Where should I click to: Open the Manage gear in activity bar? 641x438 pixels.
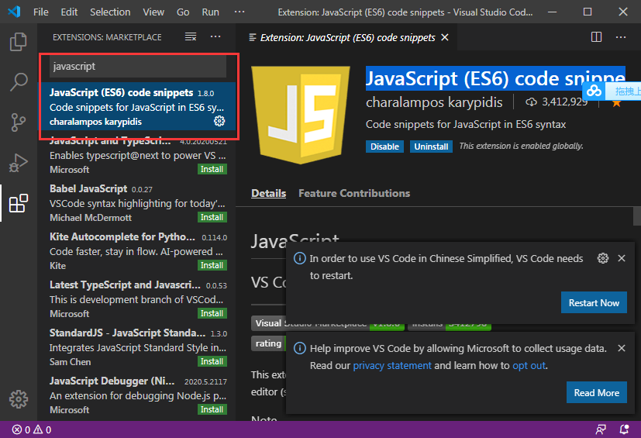(x=19, y=398)
